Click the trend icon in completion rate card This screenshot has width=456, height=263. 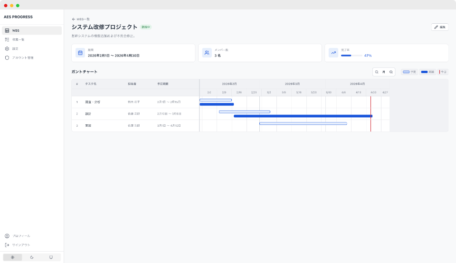pyautogui.click(x=333, y=53)
